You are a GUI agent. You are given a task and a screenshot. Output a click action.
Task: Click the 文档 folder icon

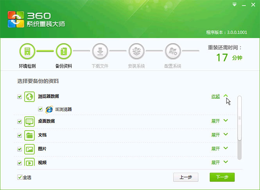click(30, 135)
